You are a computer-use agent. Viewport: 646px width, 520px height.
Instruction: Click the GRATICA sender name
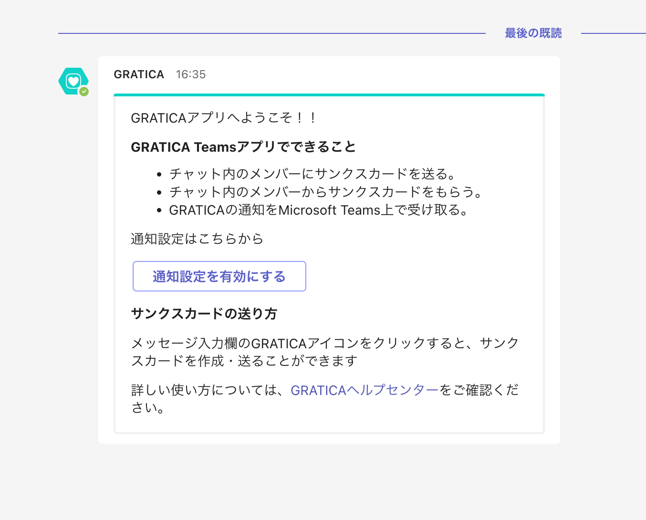click(139, 74)
